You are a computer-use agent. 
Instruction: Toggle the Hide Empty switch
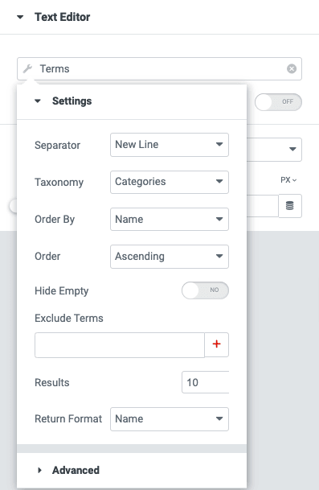click(205, 290)
